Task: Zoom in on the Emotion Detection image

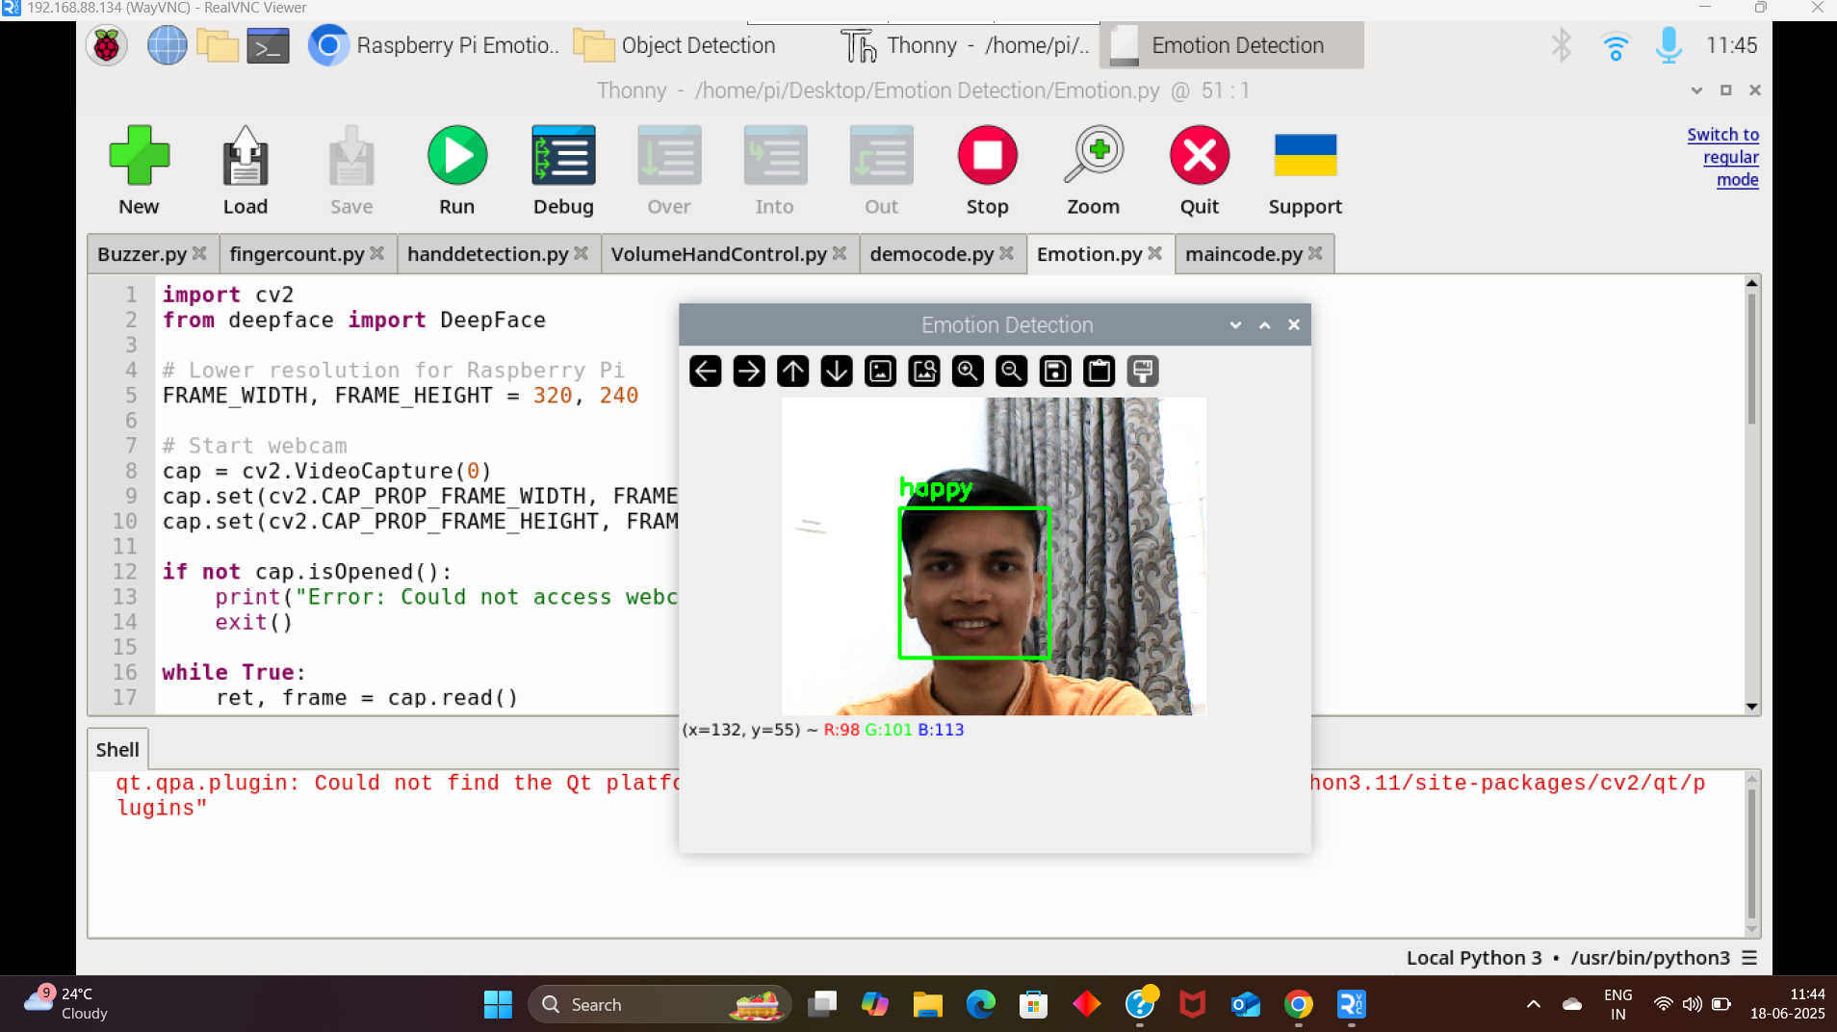Action: (967, 371)
